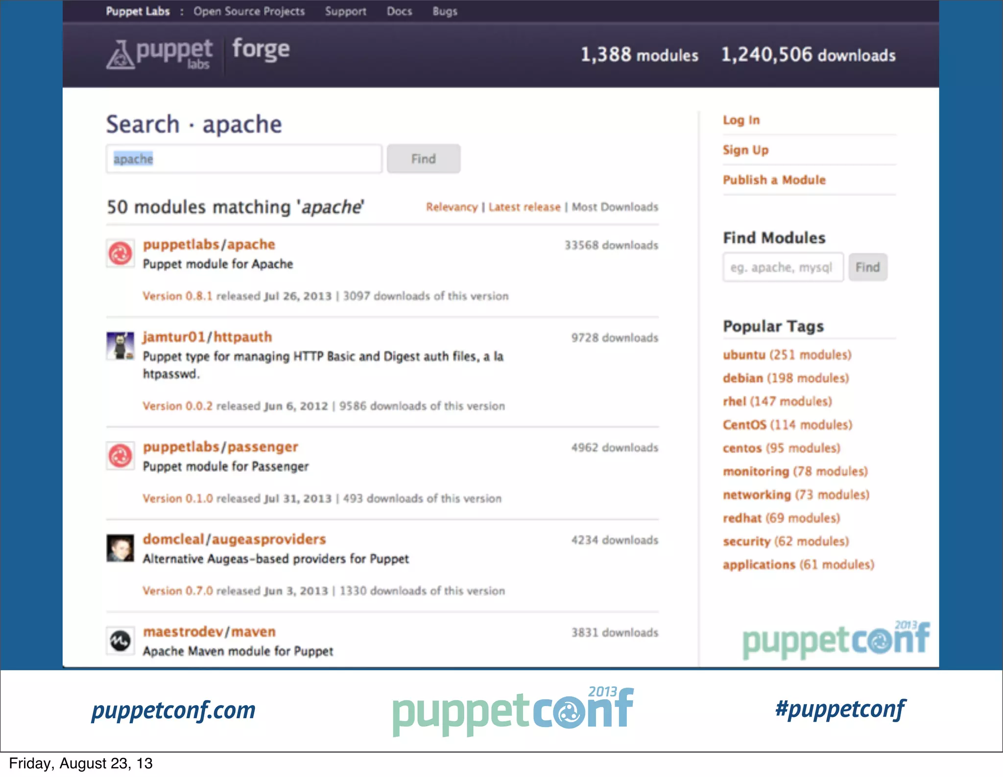Select the applications popular tag
Viewport: 1003px width, 777px height.
pyautogui.click(x=798, y=565)
